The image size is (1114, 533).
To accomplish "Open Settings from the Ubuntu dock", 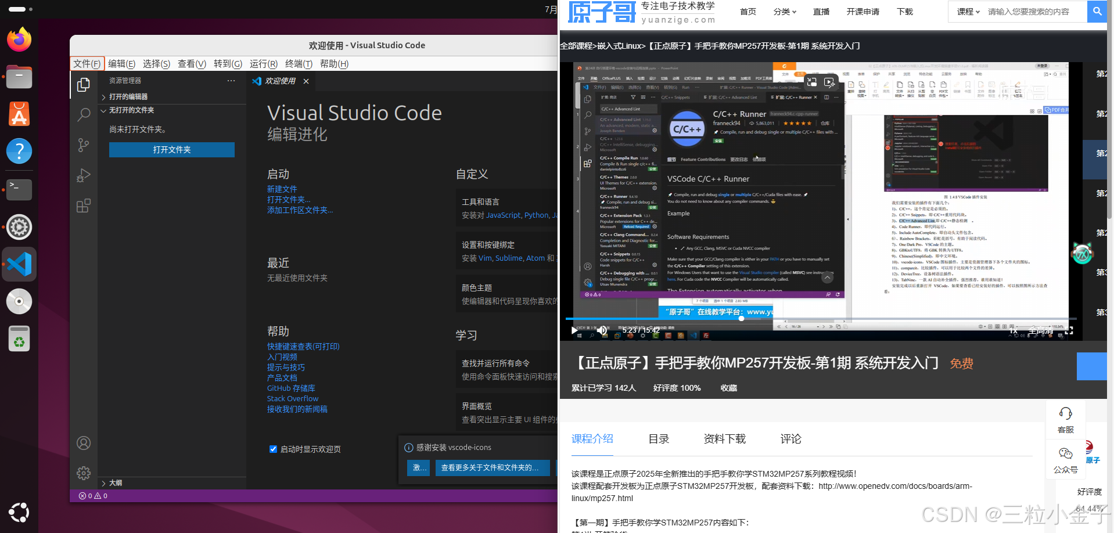I will click(x=19, y=226).
